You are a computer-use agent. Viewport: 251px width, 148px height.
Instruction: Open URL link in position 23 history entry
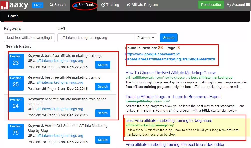click(x=60, y=61)
